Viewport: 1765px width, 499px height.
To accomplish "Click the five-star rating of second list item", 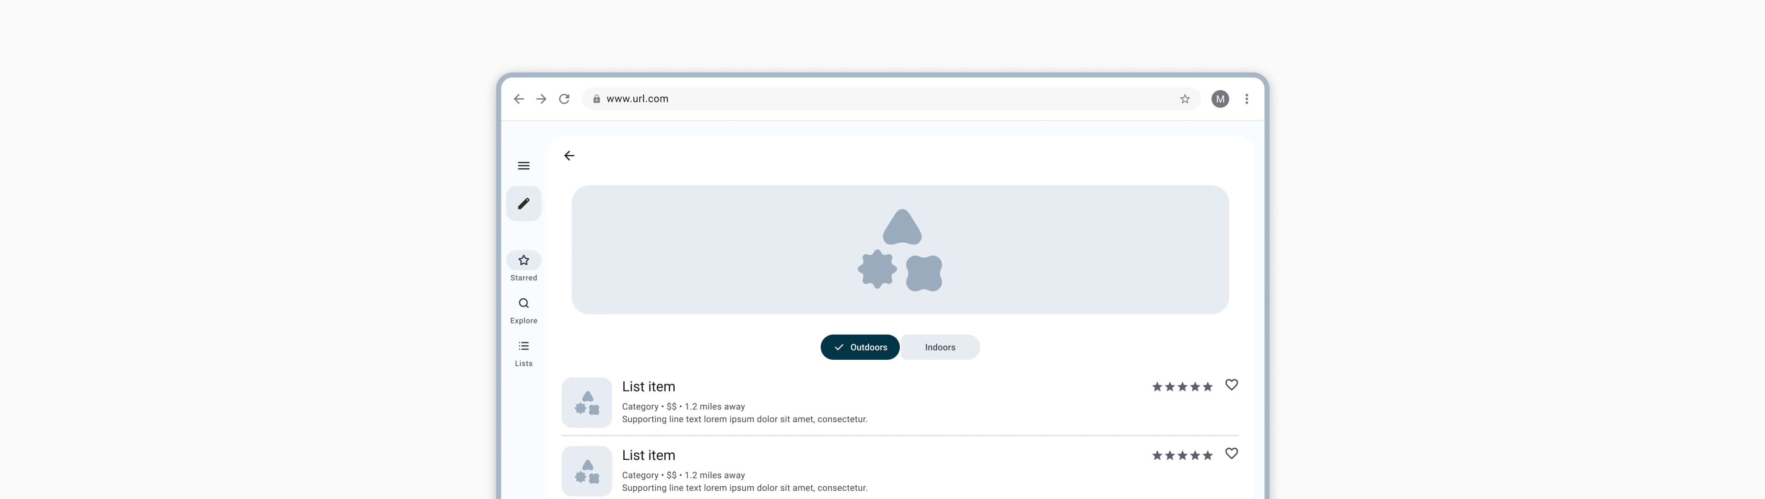I will coord(1182,455).
